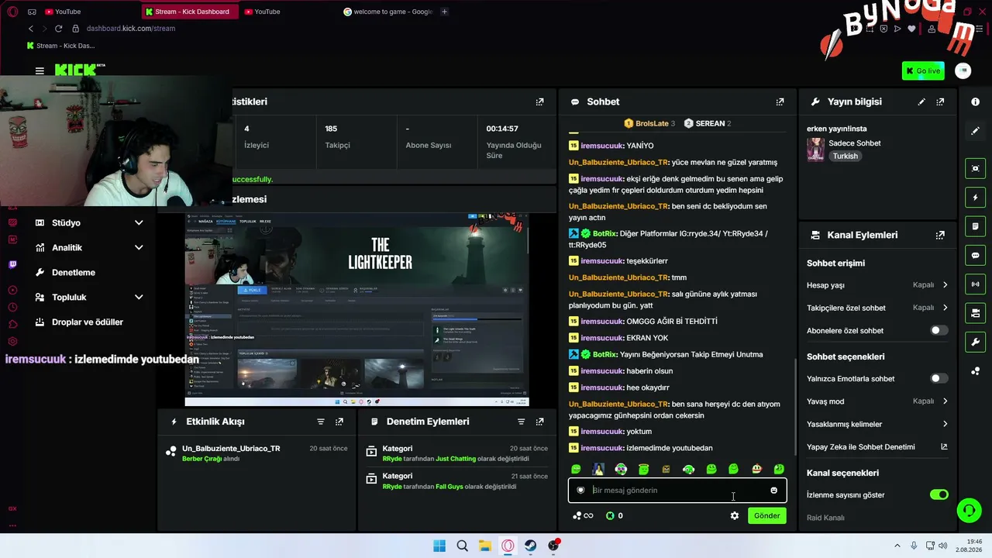Click the first green emote in quick emote row
Image resolution: width=992 pixels, height=558 pixels.
click(x=576, y=469)
